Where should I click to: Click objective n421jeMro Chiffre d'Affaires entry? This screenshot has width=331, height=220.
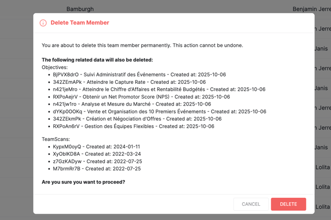pyautogui.click(x=159, y=90)
